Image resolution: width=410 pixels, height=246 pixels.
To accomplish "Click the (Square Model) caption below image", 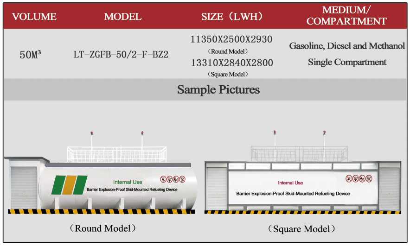I will point(301,229).
